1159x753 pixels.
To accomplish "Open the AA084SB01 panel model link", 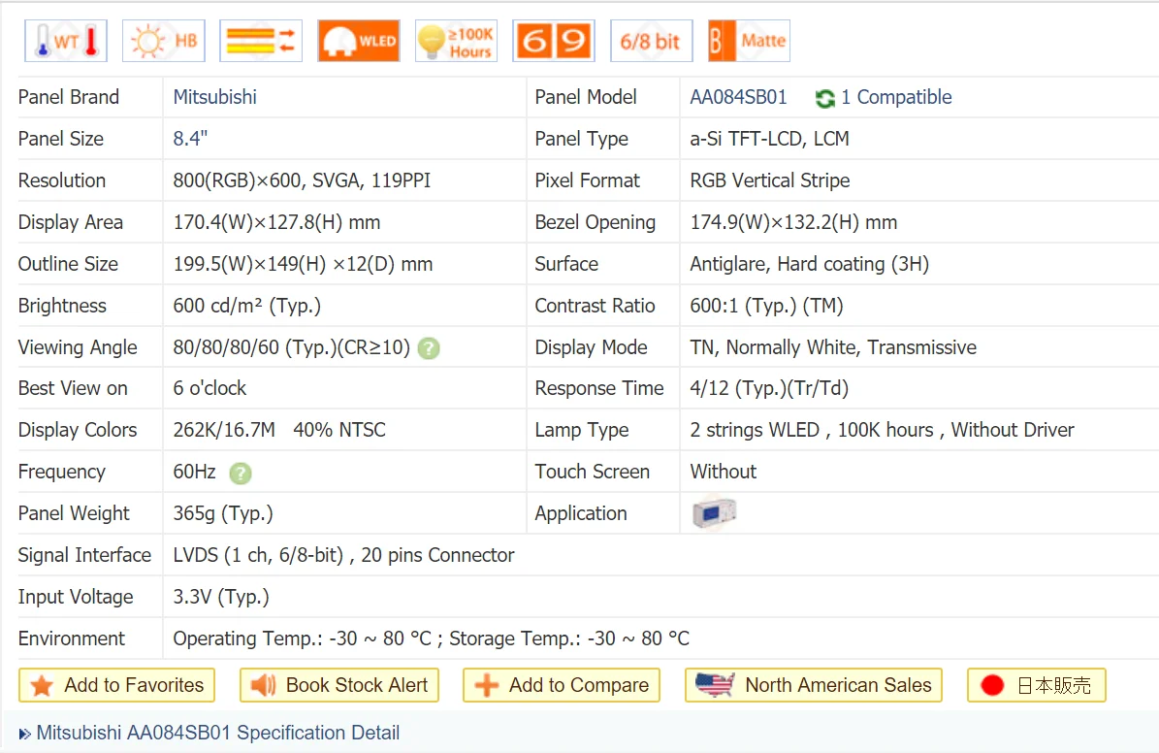I will pyautogui.click(x=738, y=97).
